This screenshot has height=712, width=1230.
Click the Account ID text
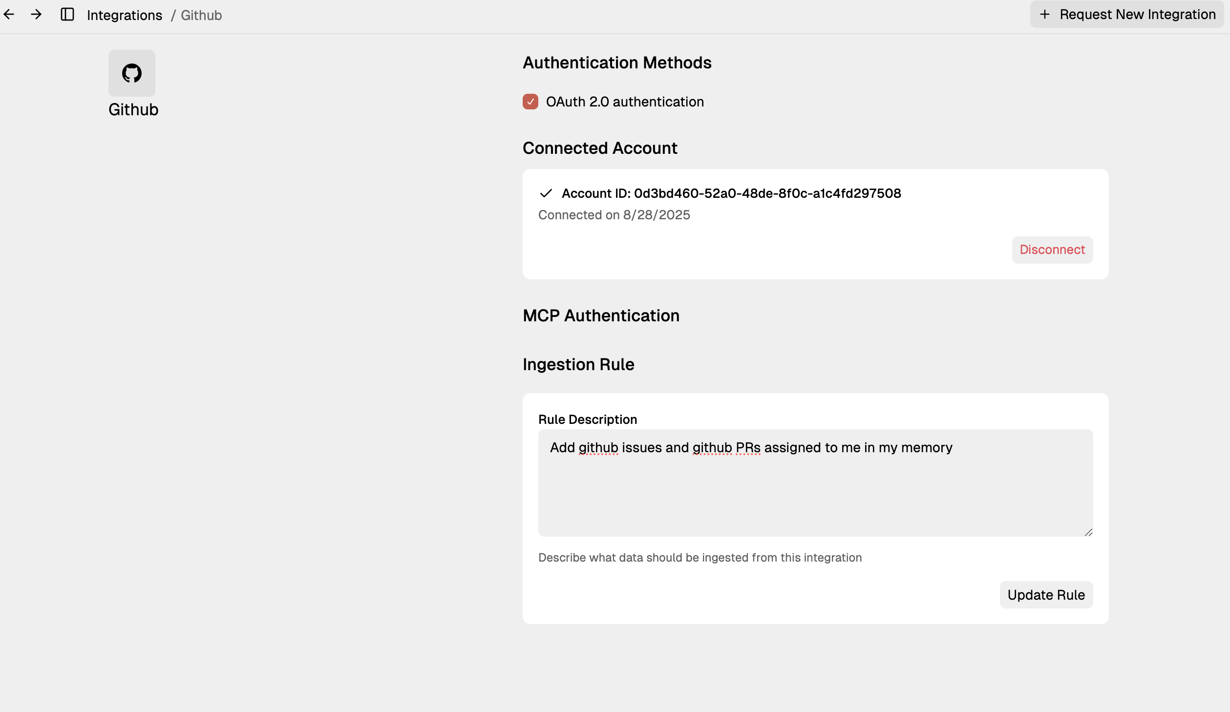coord(731,193)
